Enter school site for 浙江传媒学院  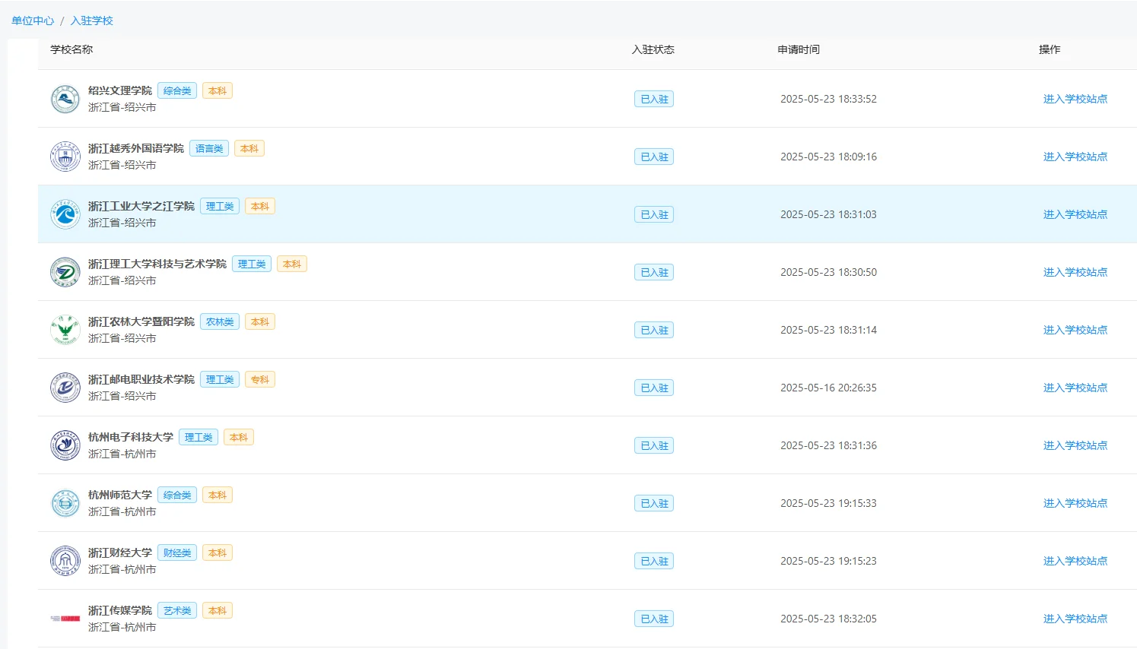(1075, 619)
